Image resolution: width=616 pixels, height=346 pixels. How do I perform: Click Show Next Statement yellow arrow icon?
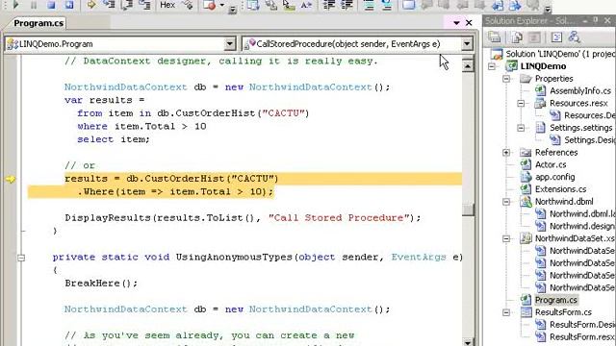click(x=91, y=5)
